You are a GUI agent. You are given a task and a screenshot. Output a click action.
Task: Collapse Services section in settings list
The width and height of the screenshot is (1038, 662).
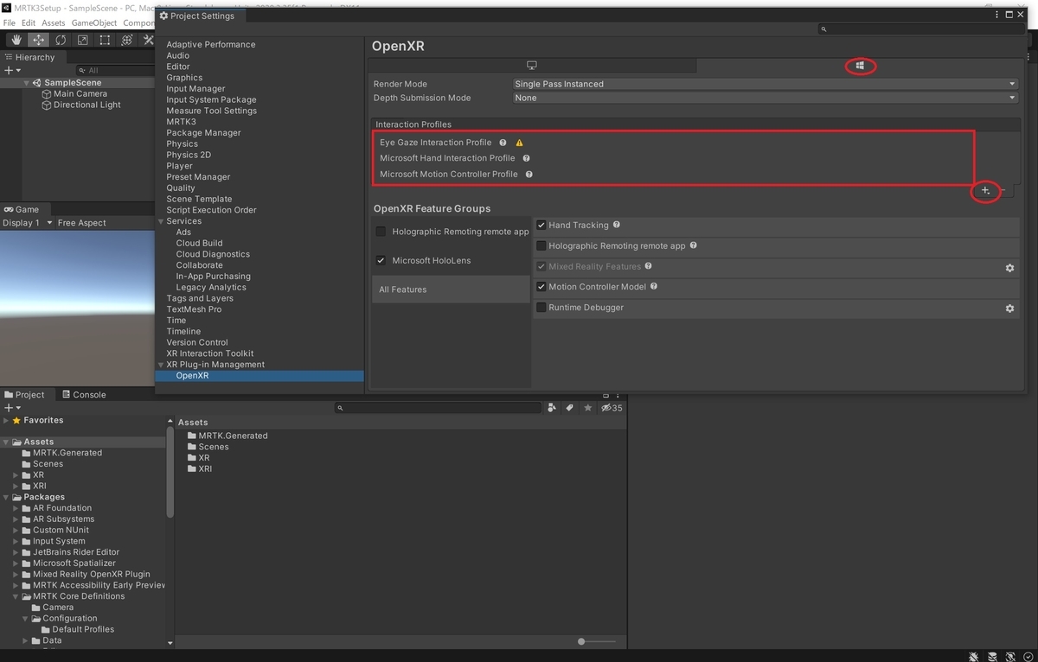click(x=160, y=221)
